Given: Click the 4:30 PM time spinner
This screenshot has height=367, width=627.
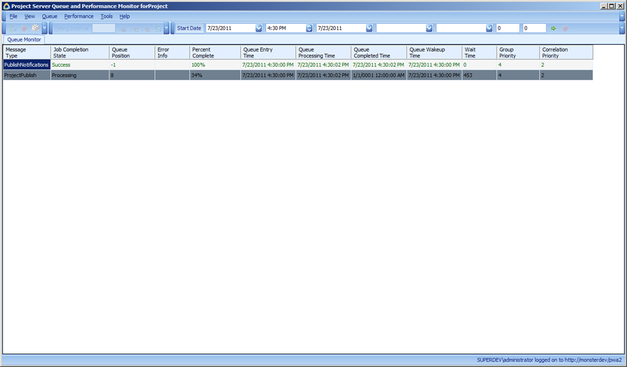Looking at the screenshot, I should click(x=309, y=28).
